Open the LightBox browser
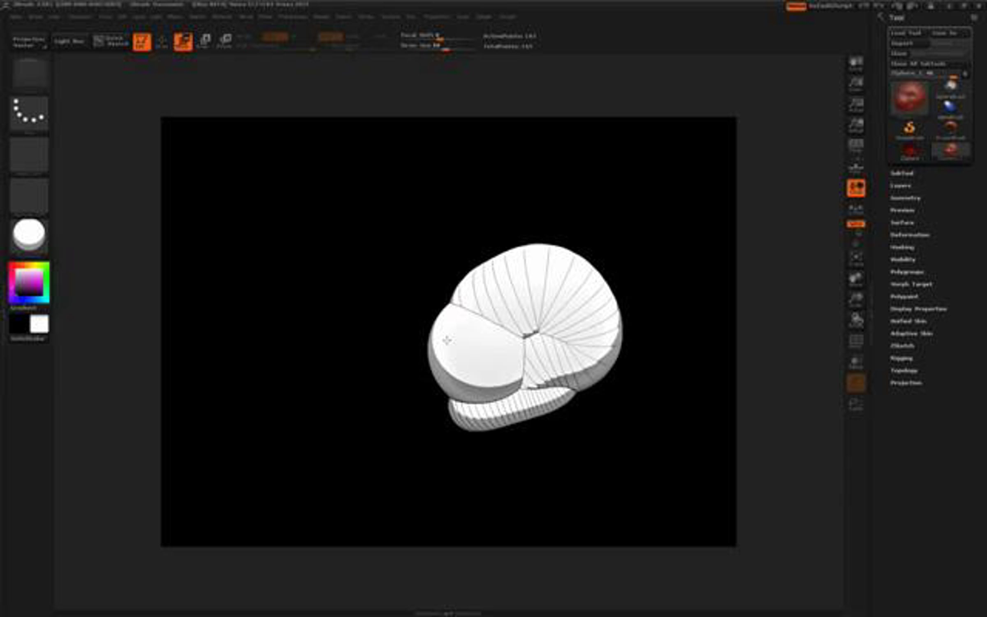 [69, 42]
